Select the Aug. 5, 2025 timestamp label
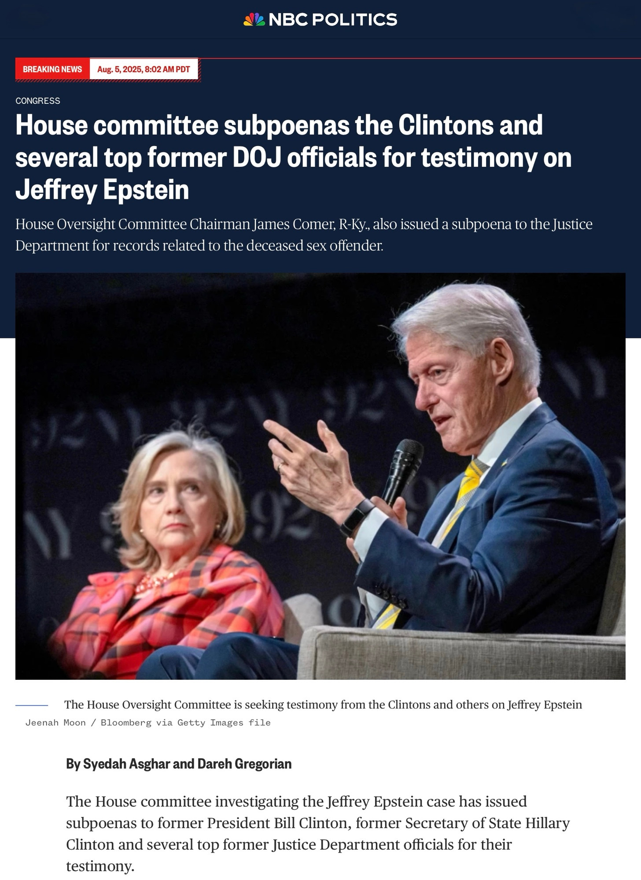 pyautogui.click(x=144, y=69)
